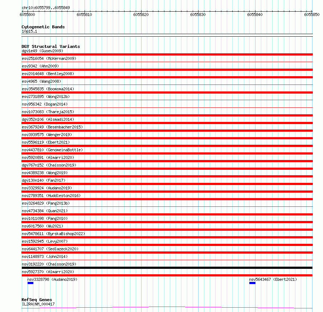Click the red bar under dgv1e49
The height and width of the screenshot is (312, 323).
click(x=167, y=54)
